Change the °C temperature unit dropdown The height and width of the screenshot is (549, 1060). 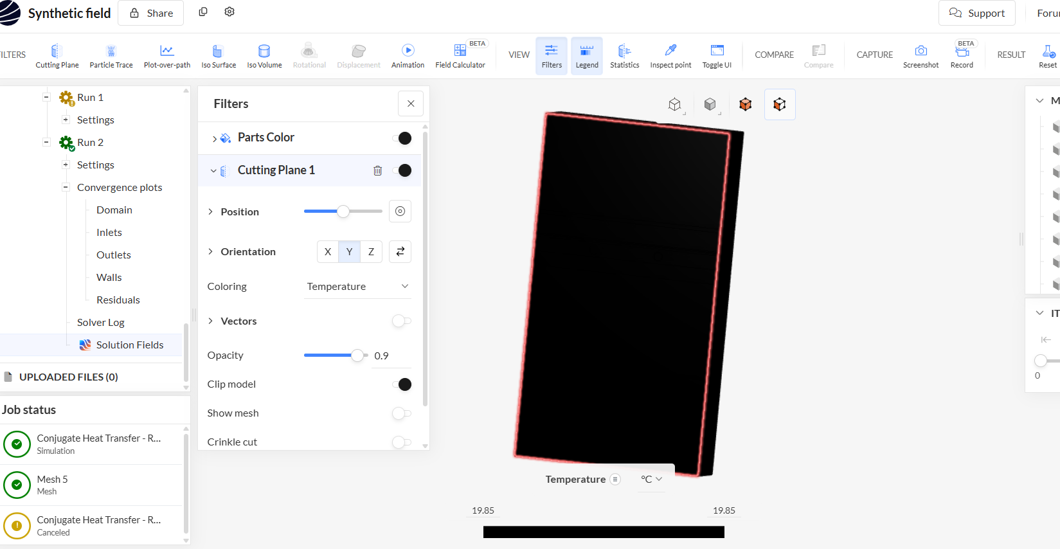coord(651,480)
